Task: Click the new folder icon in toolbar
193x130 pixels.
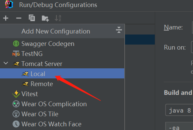Action: point(45,18)
